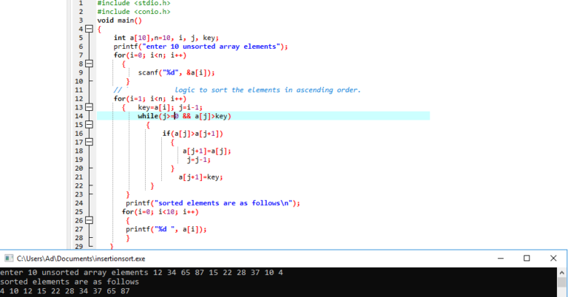
Task: Click the 'for(i=0; i<10; i++)' loop line
Action: coord(160,212)
